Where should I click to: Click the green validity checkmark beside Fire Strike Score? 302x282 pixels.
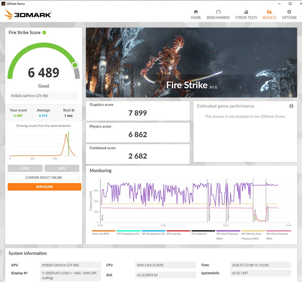pos(44,32)
